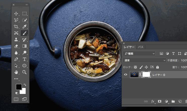Select the Blur tool
The width and height of the screenshot is (187, 111).
point(16,53)
